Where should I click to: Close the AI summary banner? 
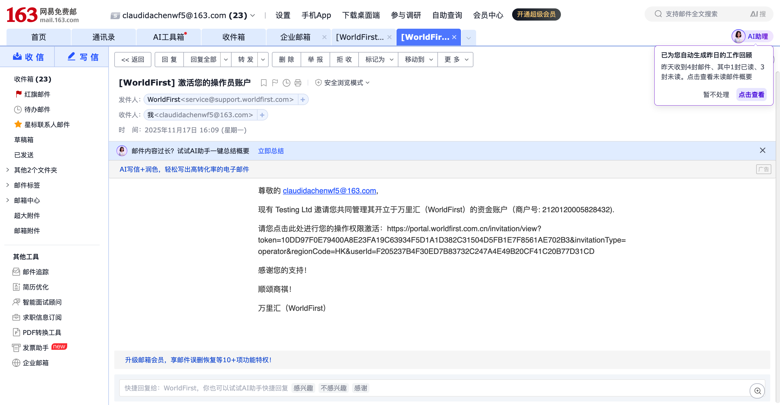(762, 151)
